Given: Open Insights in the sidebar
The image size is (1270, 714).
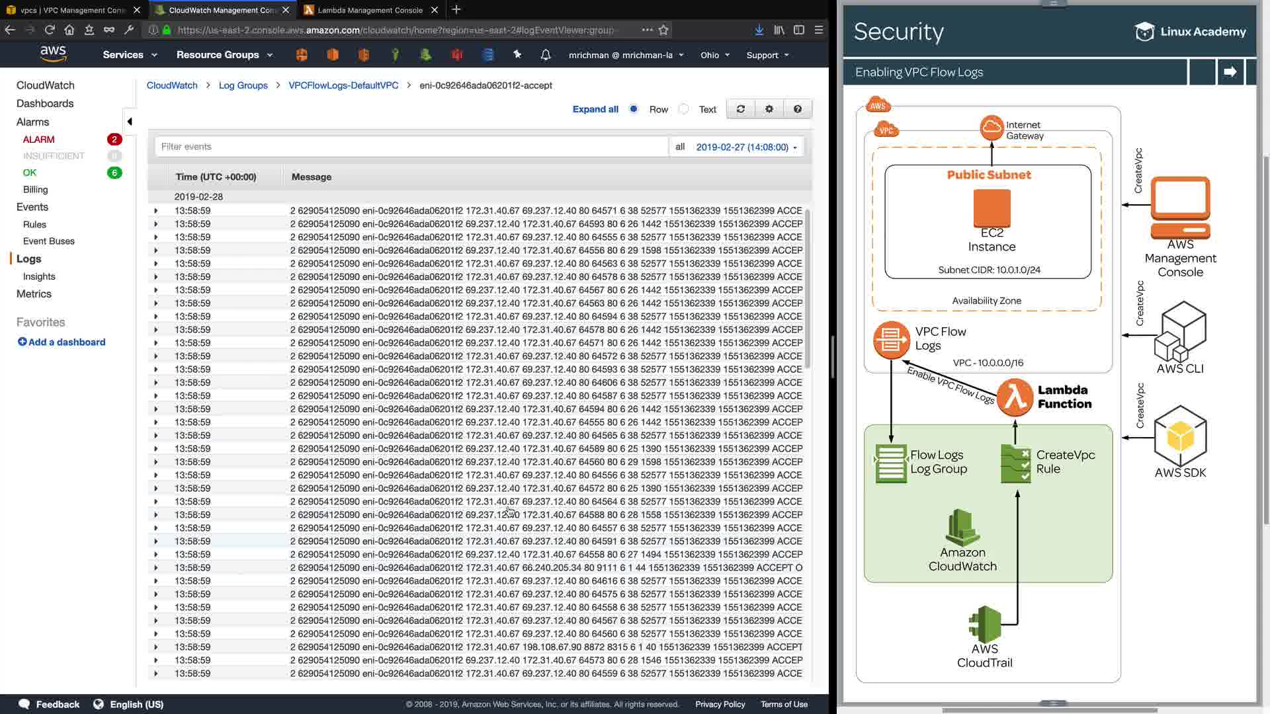Looking at the screenshot, I should point(39,276).
